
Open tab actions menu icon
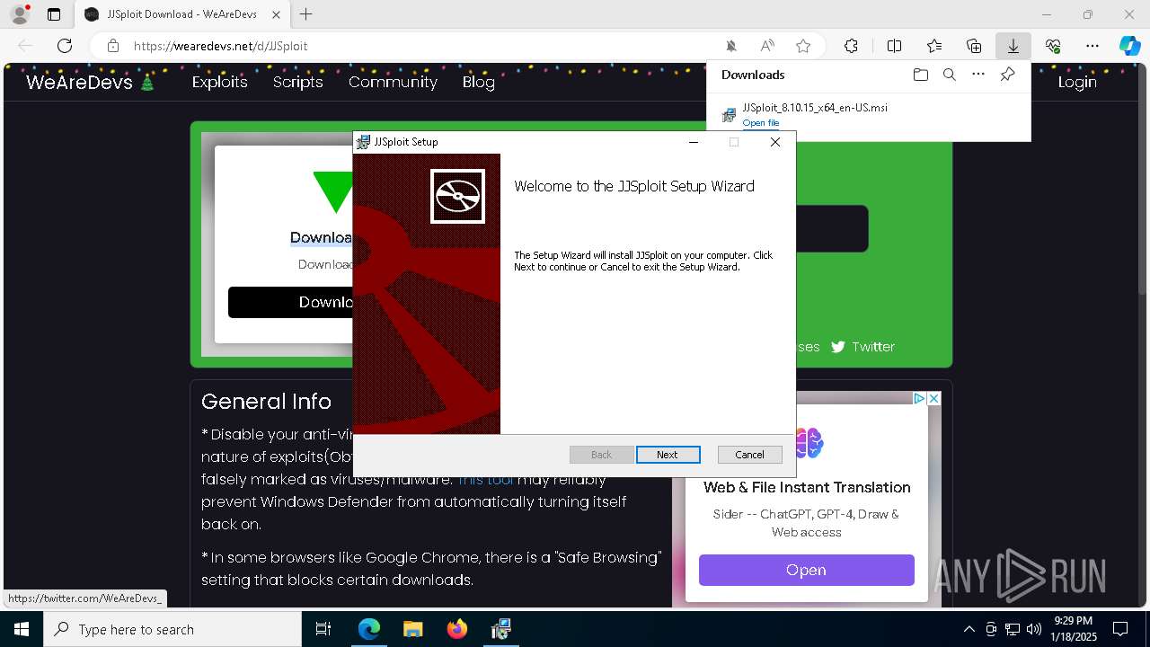pyautogui.click(x=54, y=14)
